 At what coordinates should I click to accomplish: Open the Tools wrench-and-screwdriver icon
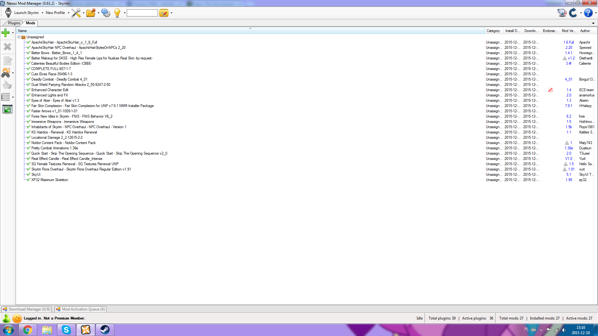click(76, 13)
